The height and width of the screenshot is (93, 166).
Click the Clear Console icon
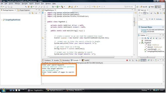point(136,60)
